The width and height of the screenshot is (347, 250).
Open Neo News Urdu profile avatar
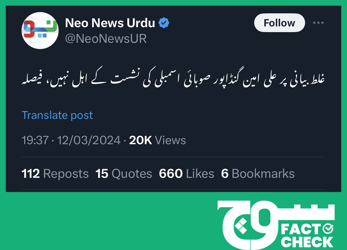click(40, 30)
